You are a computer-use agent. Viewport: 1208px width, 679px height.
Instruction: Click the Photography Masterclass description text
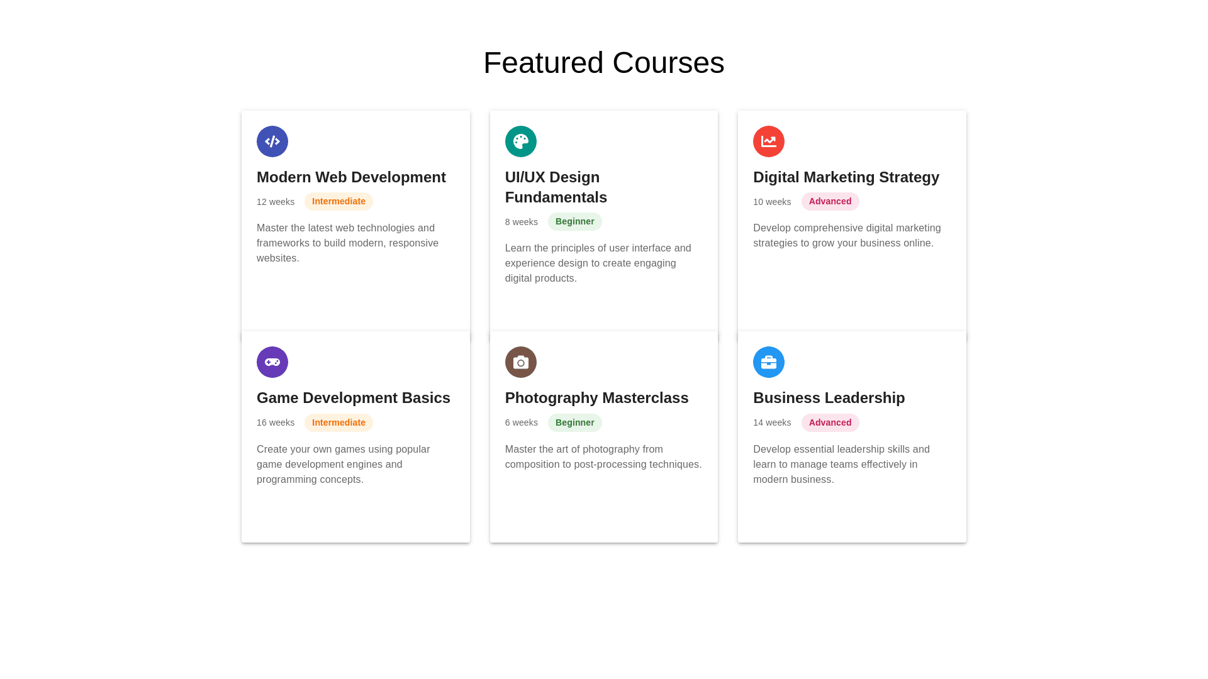[603, 457]
